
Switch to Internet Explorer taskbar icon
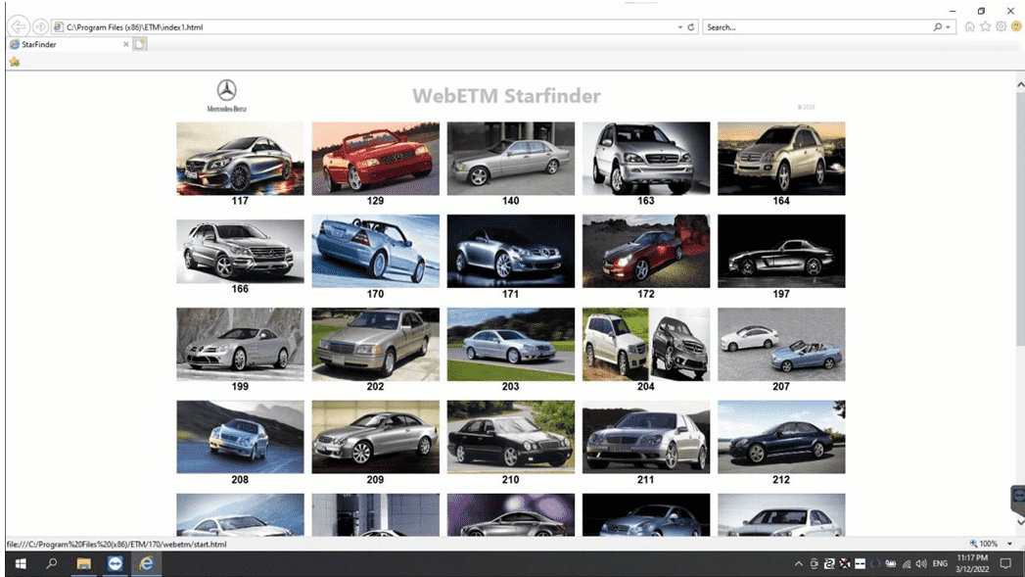(147, 563)
